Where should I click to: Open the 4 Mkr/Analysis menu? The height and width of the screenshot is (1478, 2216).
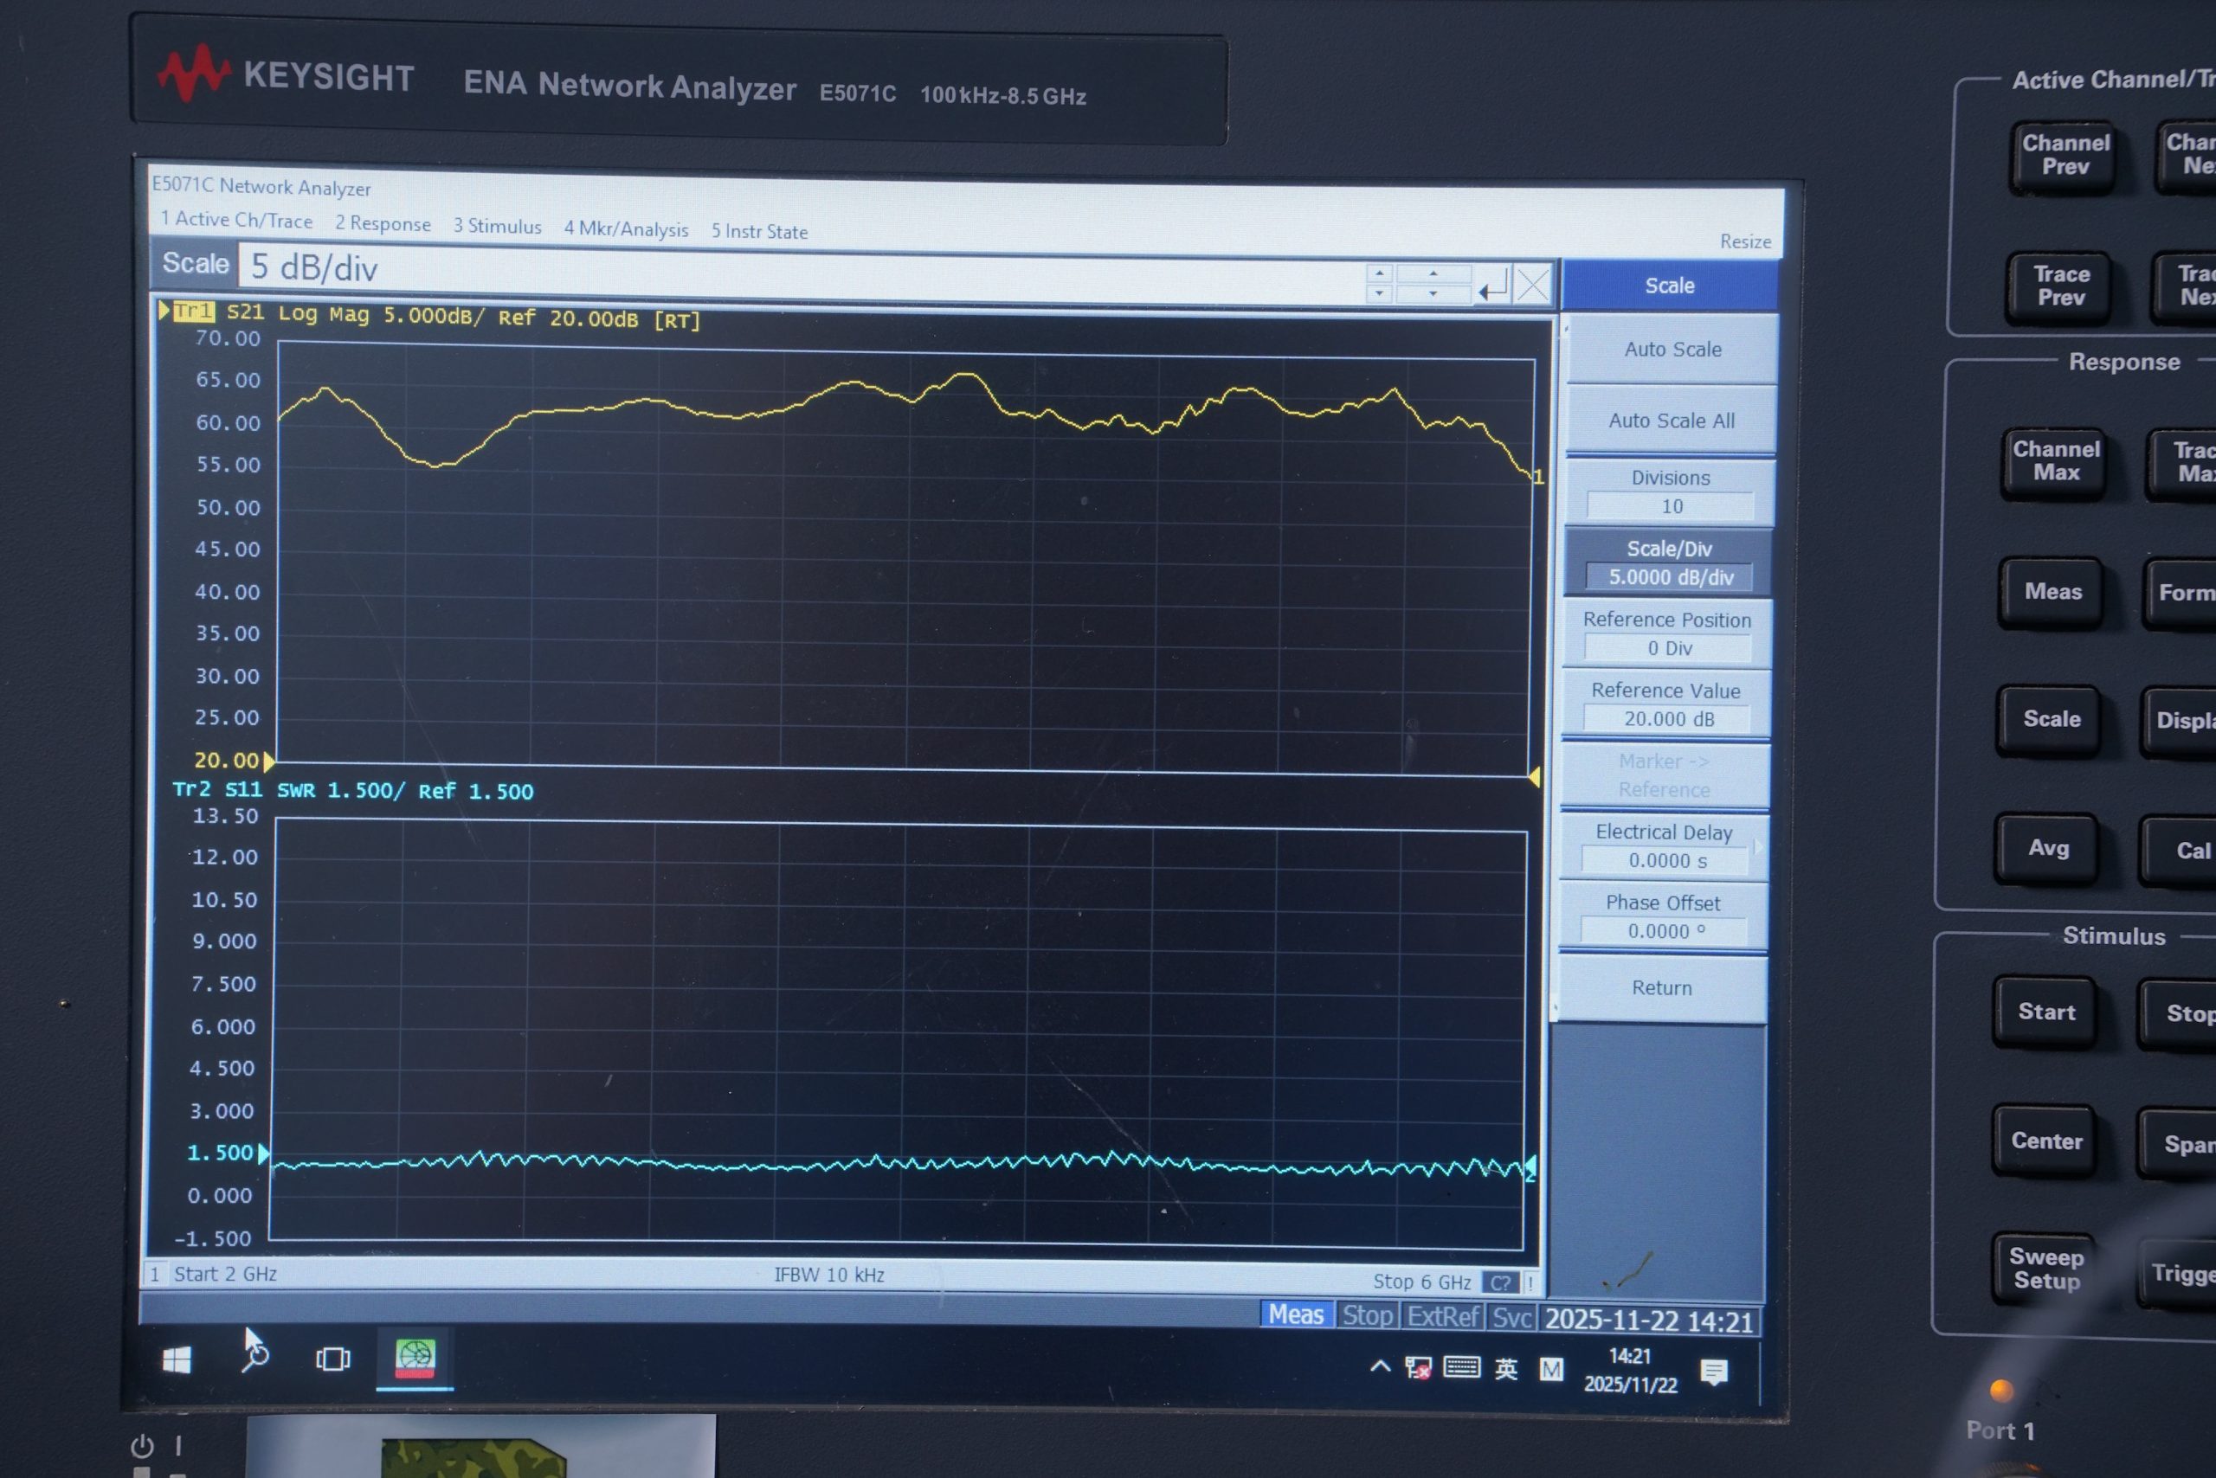pos(626,229)
